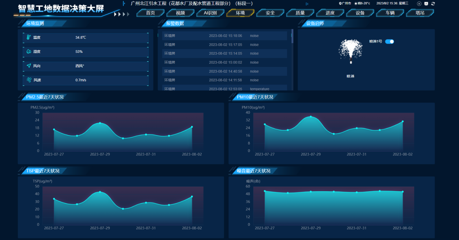Open the 首页 tab
Image resolution: width=459 pixels, height=240 pixels.
click(150, 13)
